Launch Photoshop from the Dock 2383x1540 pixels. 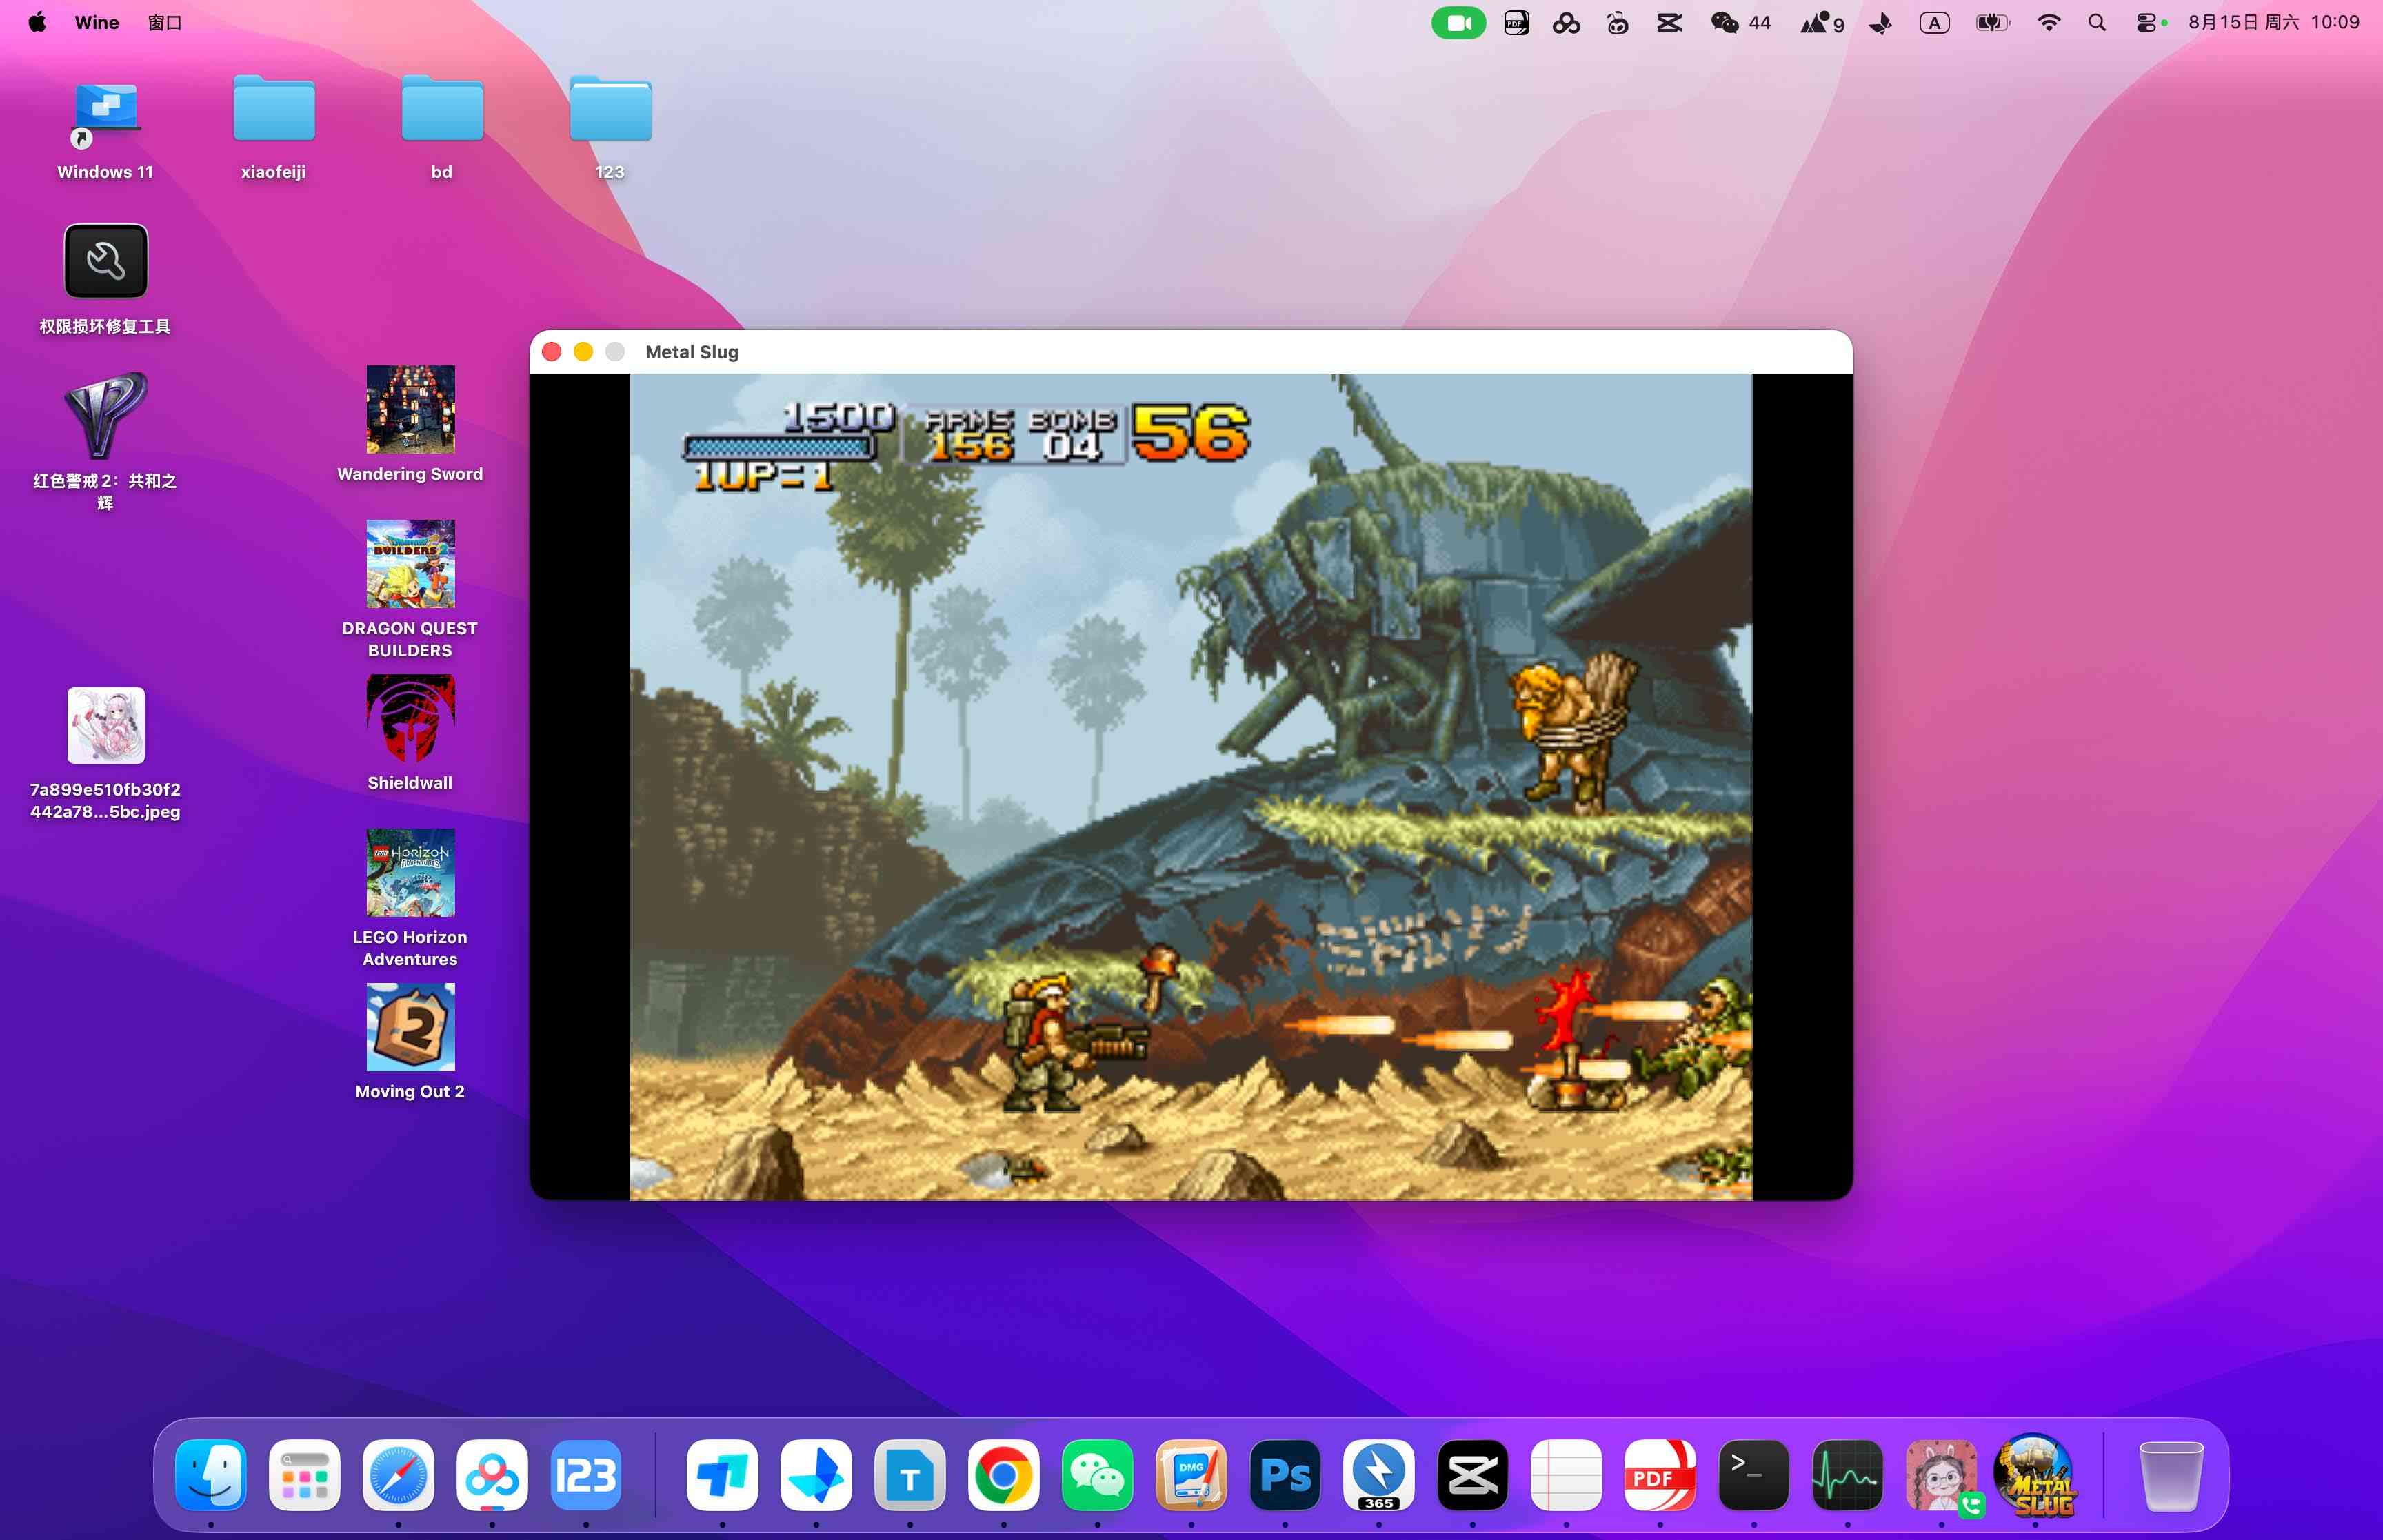[x=1285, y=1475]
